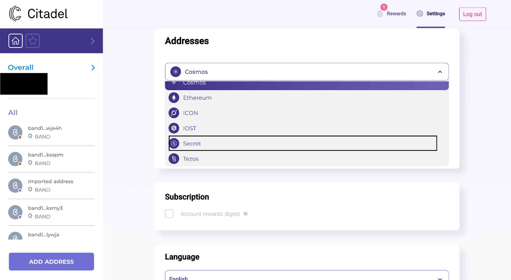Expand the sidebar with right chevron
The height and width of the screenshot is (280, 511).
pos(92,41)
